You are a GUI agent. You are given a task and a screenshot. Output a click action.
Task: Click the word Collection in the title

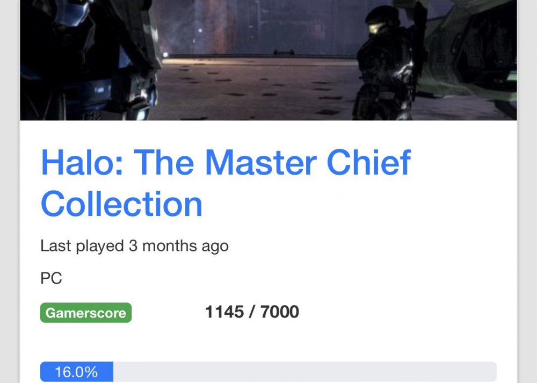(121, 204)
